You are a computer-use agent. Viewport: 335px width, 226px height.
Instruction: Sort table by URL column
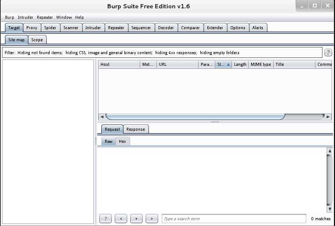pyautogui.click(x=177, y=65)
